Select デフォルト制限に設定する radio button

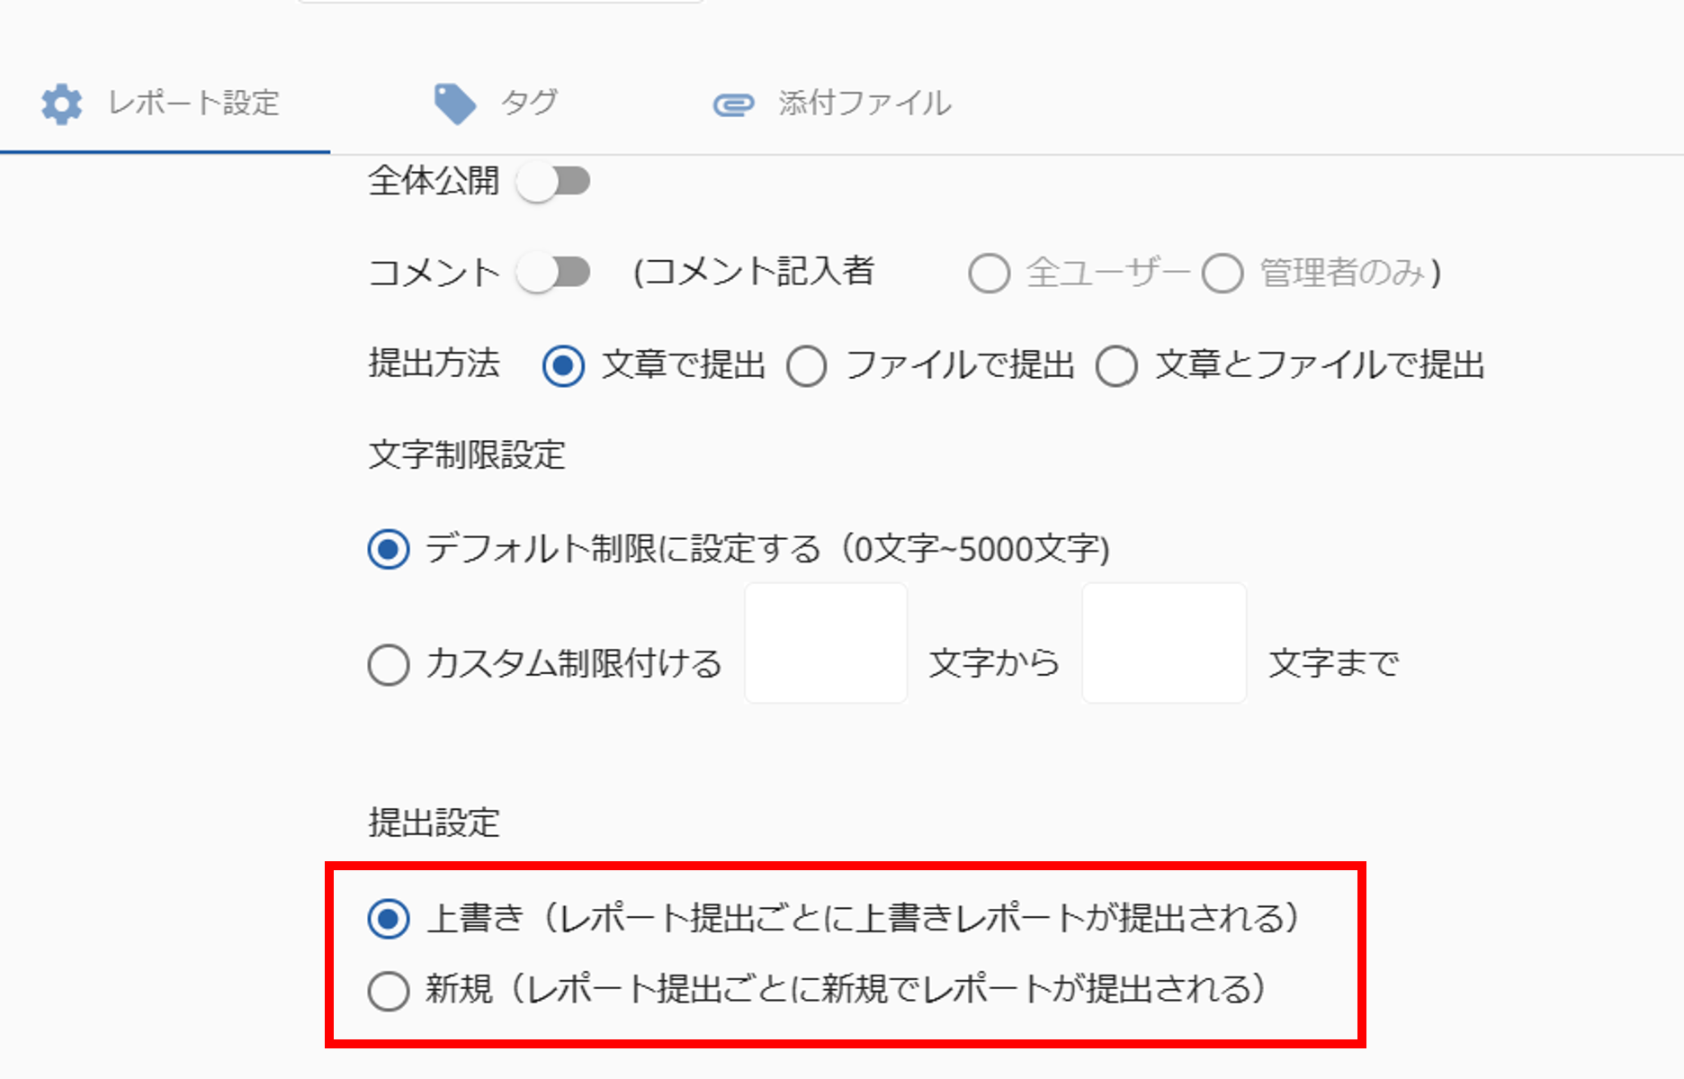389,549
